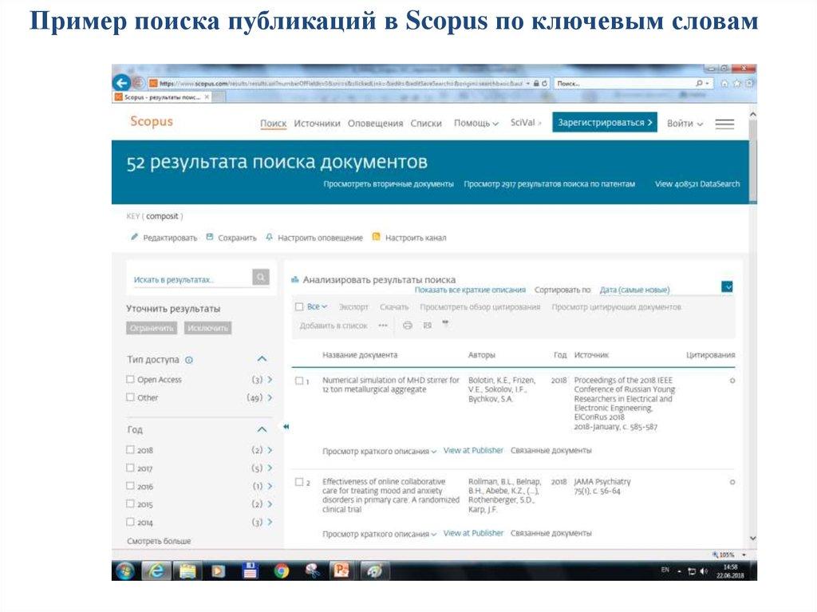Open the Помощь dropdown menu

pyautogui.click(x=476, y=124)
